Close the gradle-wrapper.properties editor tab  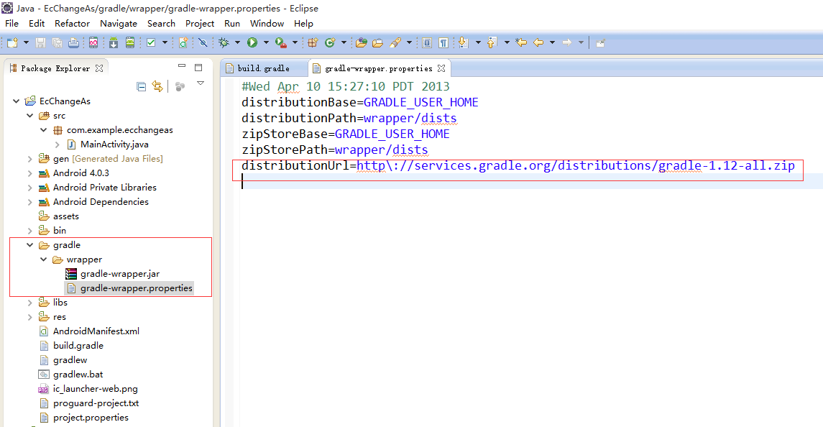click(441, 68)
